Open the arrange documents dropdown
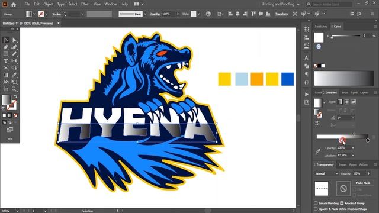The width and height of the screenshot is (379, 213). tap(139, 4)
